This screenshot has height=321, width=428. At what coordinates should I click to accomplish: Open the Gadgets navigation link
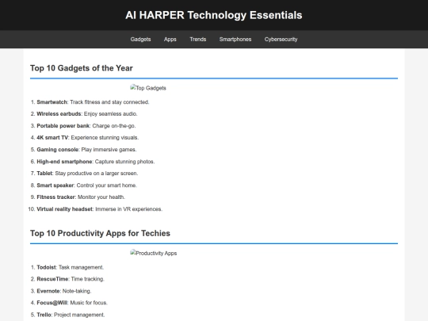(x=140, y=40)
